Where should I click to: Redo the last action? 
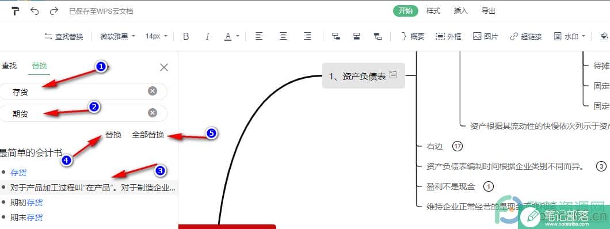click(x=54, y=11)
